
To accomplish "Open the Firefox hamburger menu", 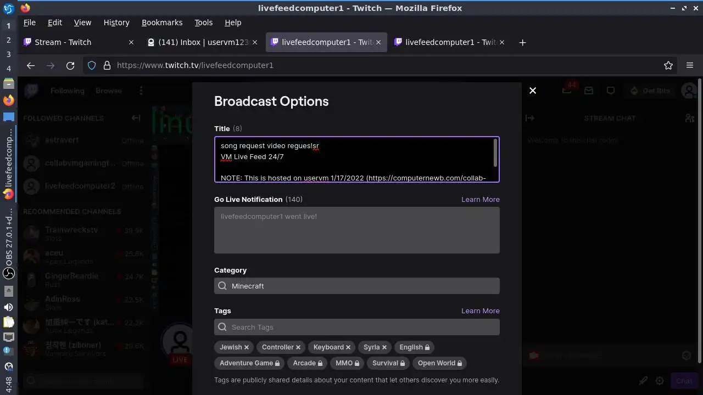I will tap(690, 65).
